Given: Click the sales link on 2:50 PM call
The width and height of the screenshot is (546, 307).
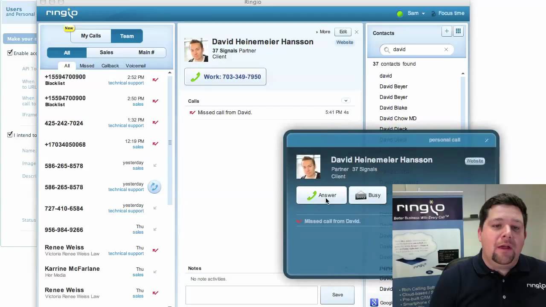Looking at the screenshot, I should click(138, 104).
